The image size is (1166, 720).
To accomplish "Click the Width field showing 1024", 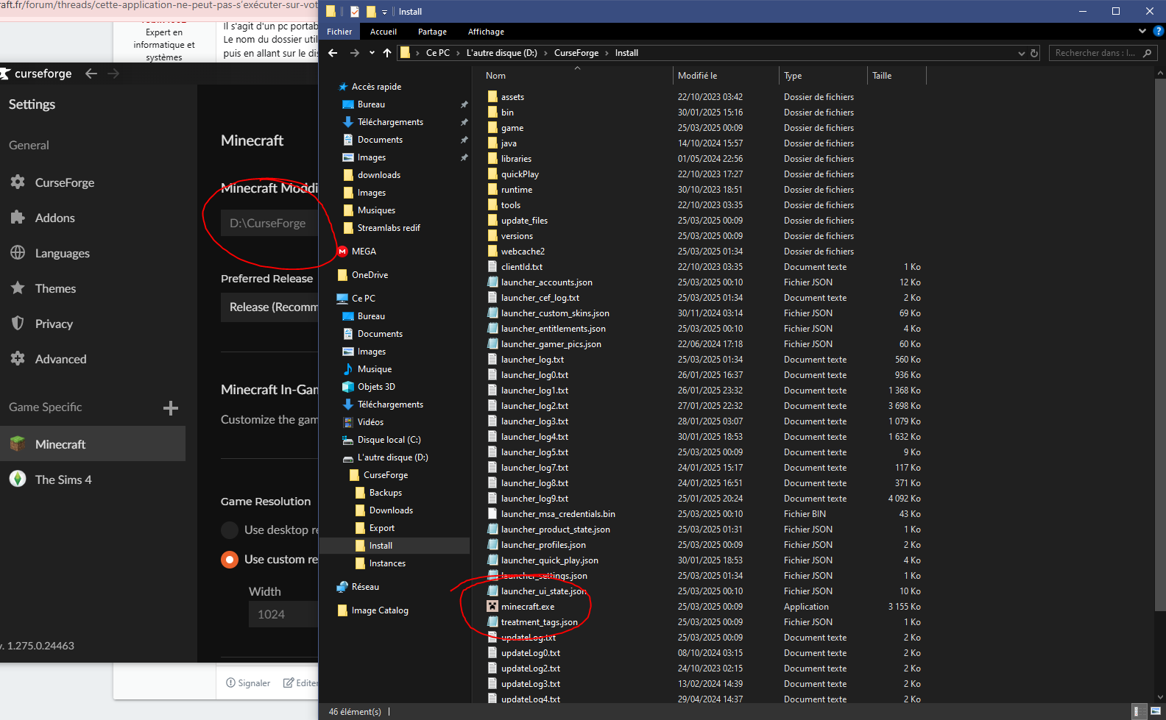I will coord(283,614).
